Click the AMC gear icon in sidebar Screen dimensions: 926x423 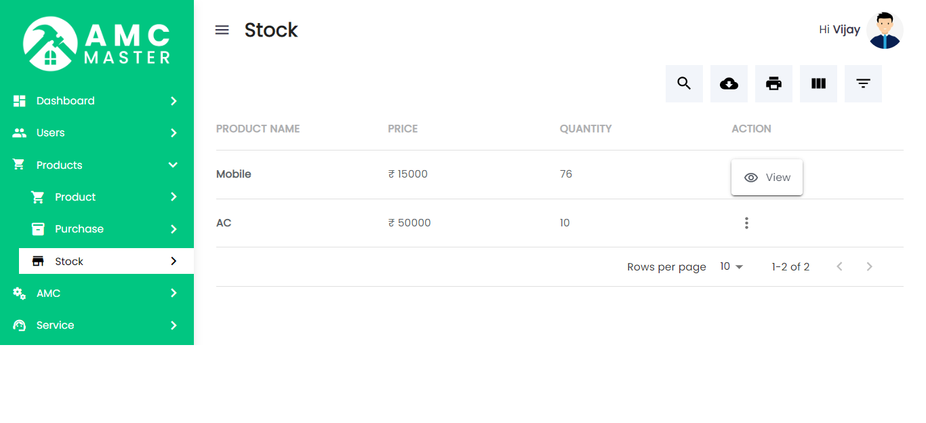tap(19, 293)
